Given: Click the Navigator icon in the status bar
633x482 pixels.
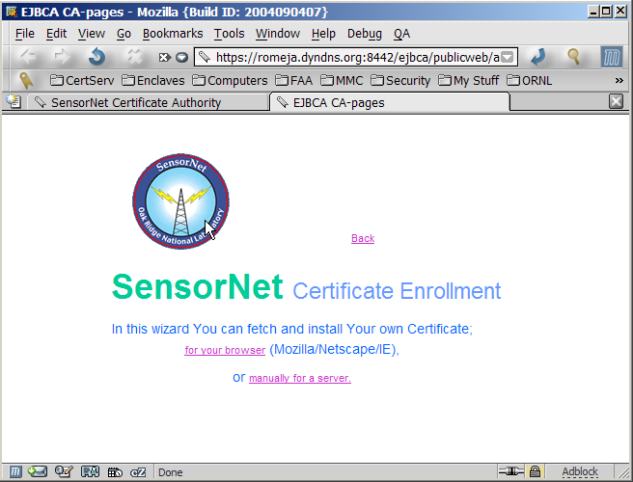Looking at the screenshot, I should (x=14, y=471).
